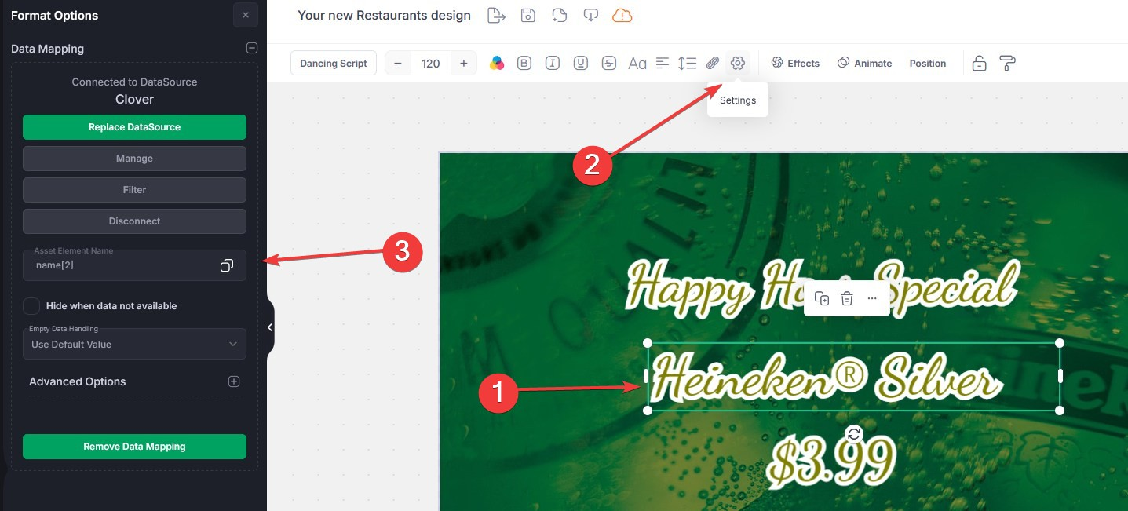Click the link attachment icon
The width and height of the screenshot is (1128, 511).
713,64
